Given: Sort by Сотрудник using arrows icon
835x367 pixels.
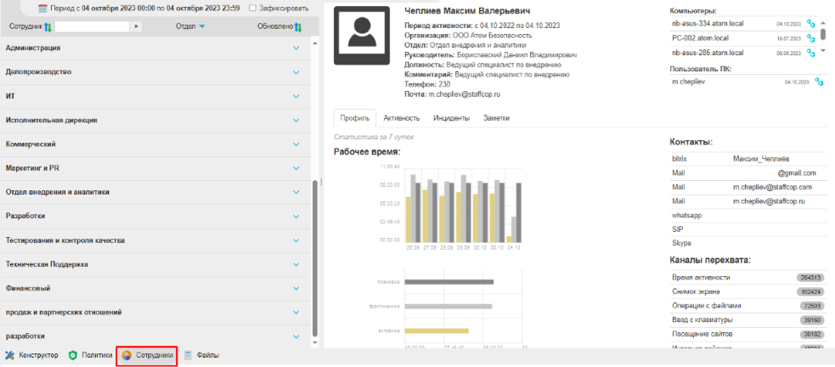Looking at the screenshot, I should click(x=48, y=27).
